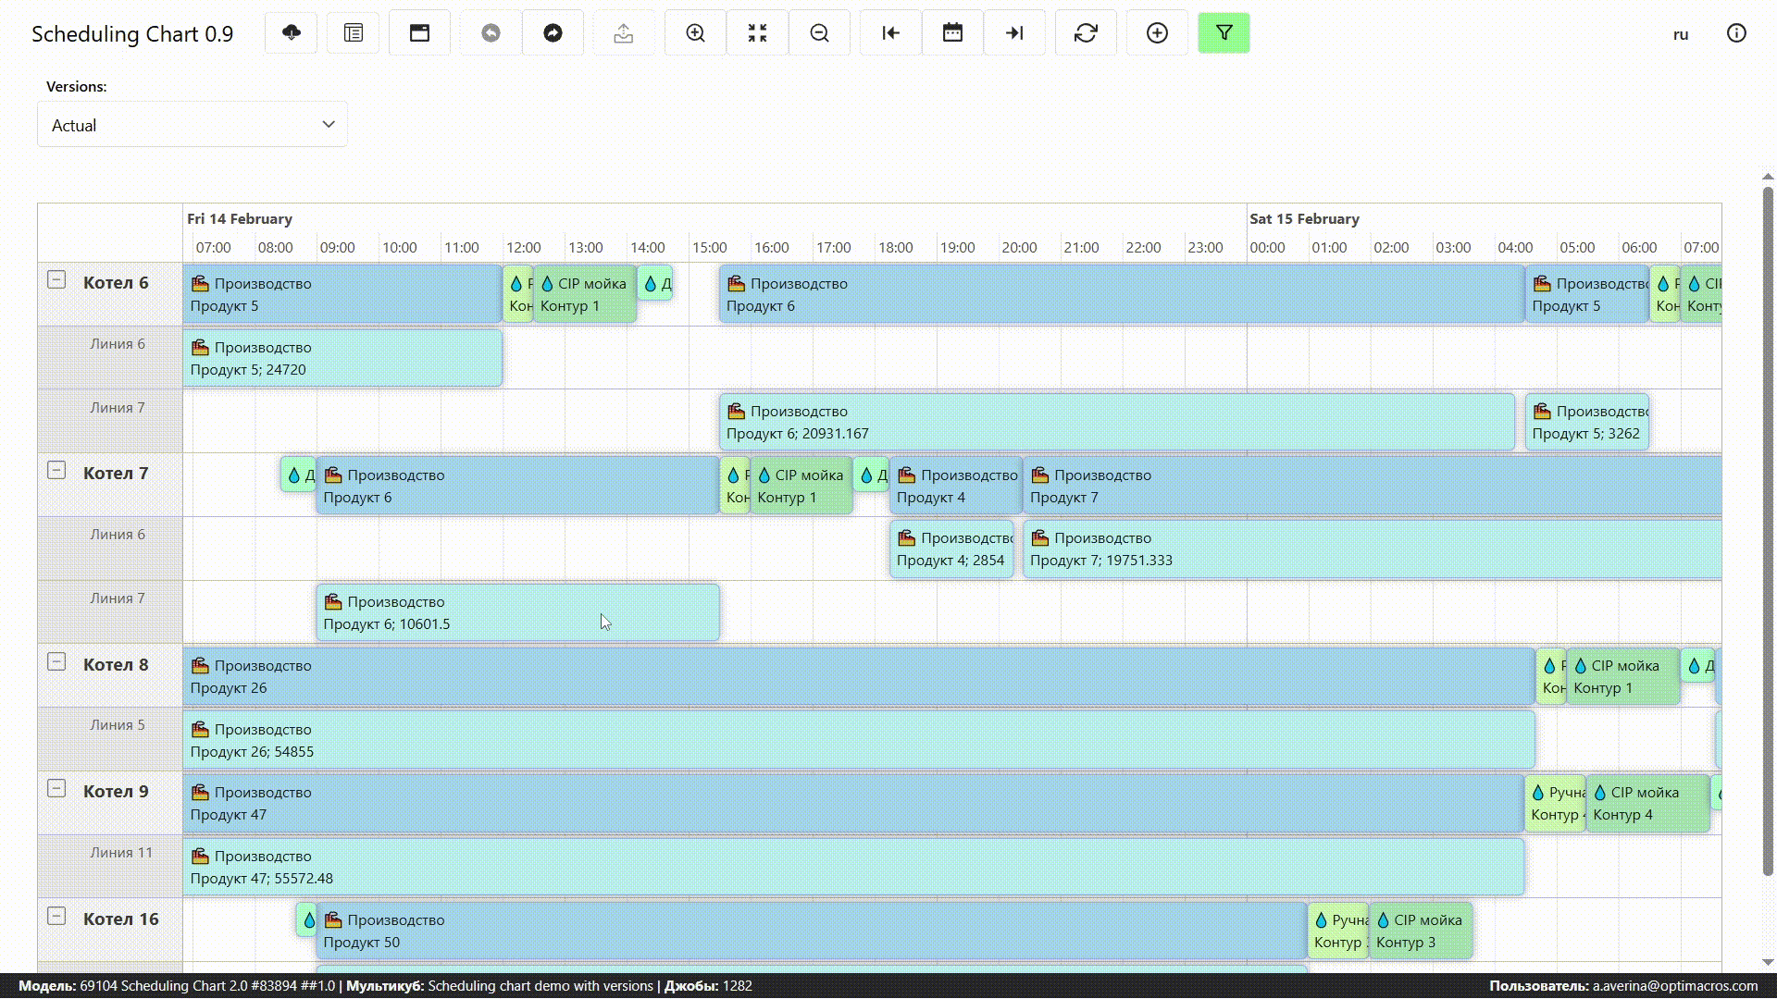Toggle the green filter button

click(x=1224, y=33)
